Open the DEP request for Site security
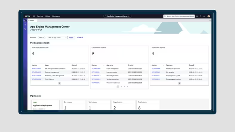The image size is (235, 132). 156,72
